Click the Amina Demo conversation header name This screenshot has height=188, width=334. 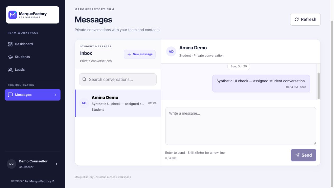pyautogui.click(x=193, y=48)
